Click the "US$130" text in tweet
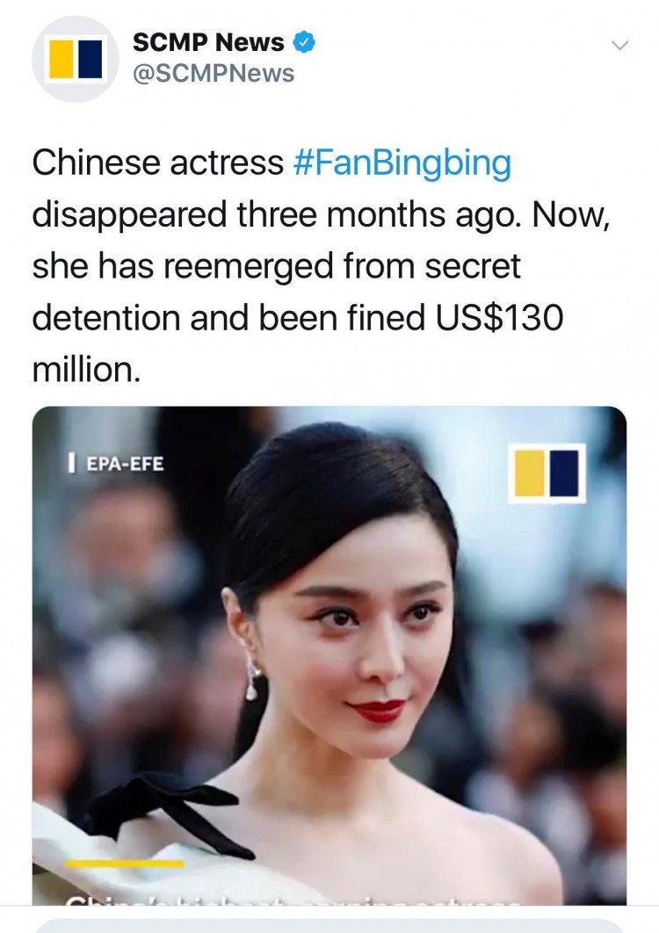 (499, 317)
